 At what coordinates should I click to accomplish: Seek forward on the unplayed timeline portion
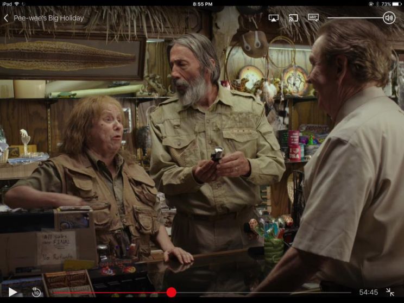click(263, 293)
